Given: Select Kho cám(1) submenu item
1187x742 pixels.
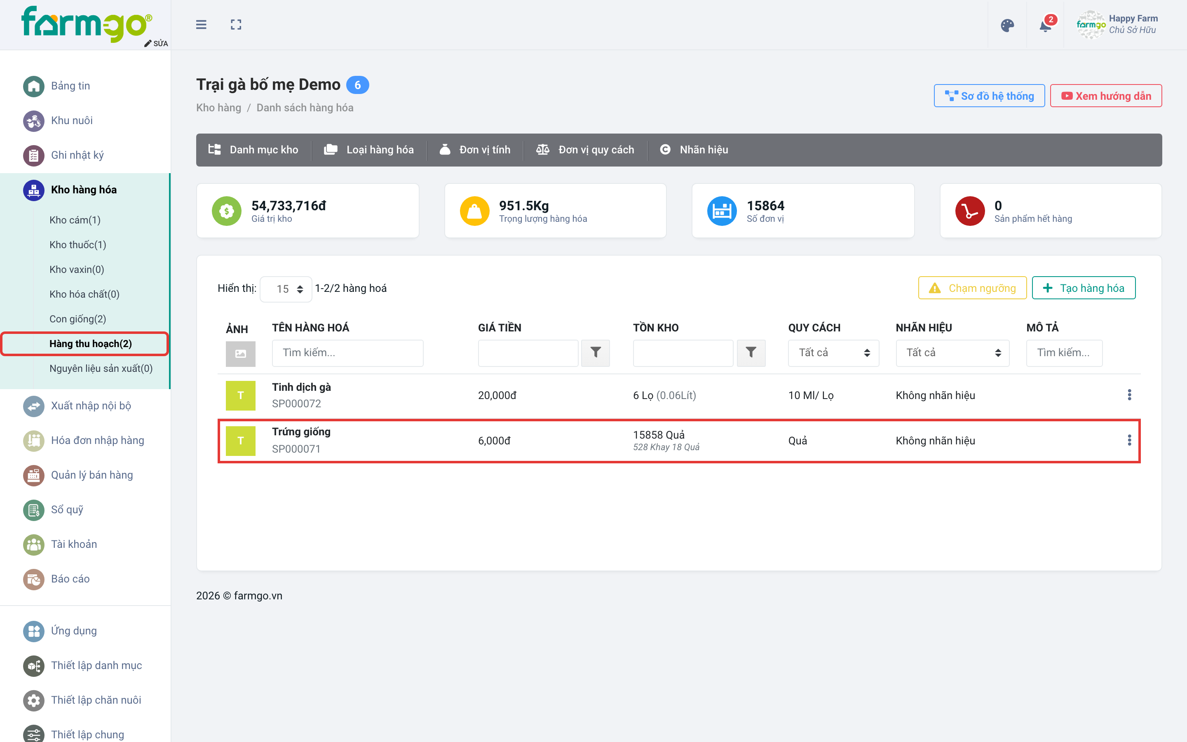Looking at the screenshot, I should [75, 220].
